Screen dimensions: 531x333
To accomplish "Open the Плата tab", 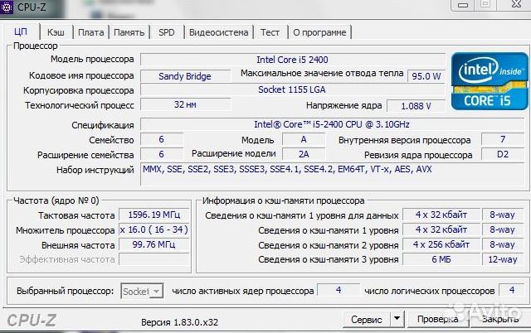I will [x=90, y=32].
